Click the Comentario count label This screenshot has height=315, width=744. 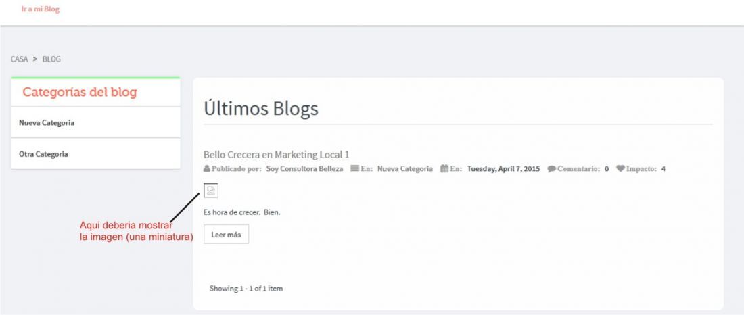(578, 168)
